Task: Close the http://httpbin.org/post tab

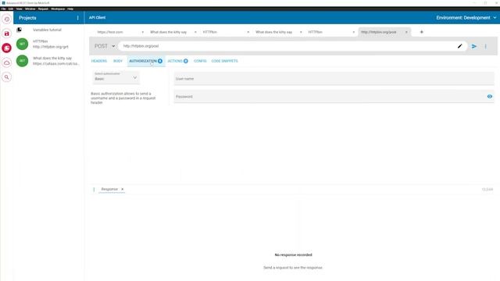Action: [406, 32]
